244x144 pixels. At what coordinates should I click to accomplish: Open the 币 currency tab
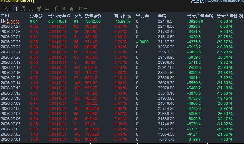55,8
